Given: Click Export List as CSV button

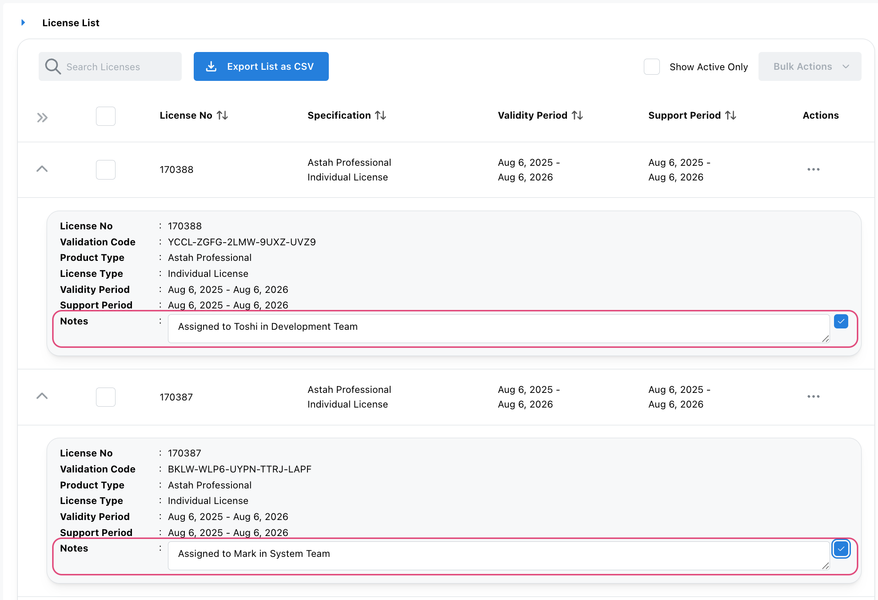Looking at the screenshot, I should click(261, 67).
